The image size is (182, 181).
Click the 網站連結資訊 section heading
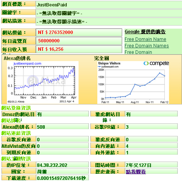click(x=16, y=133)
